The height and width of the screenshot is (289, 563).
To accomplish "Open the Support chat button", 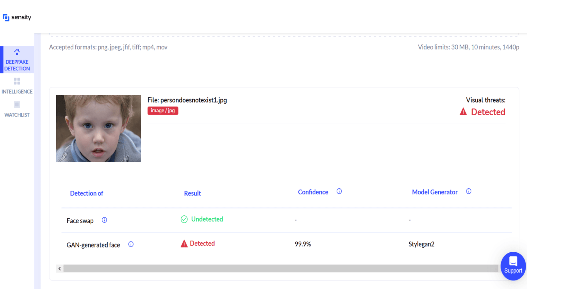I will (513, 266).
